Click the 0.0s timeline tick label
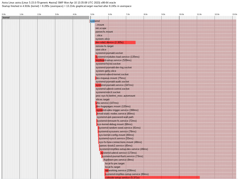 click(4, 14)
